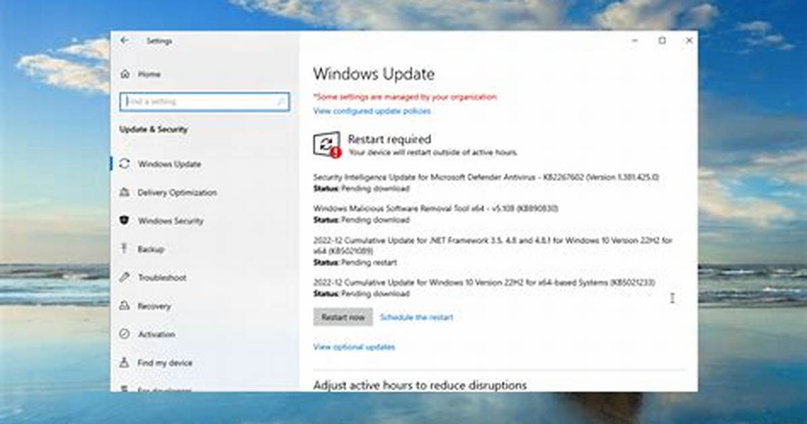Viewport: 807px width, 424px height.
Task: Select the Windows Update sync icon
Action: pos(125,164)
